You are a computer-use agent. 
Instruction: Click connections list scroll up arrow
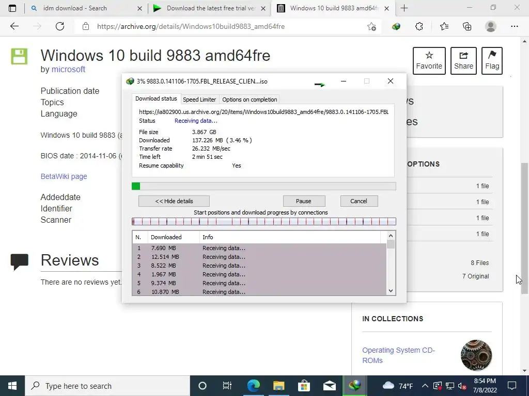coord(391,236)
